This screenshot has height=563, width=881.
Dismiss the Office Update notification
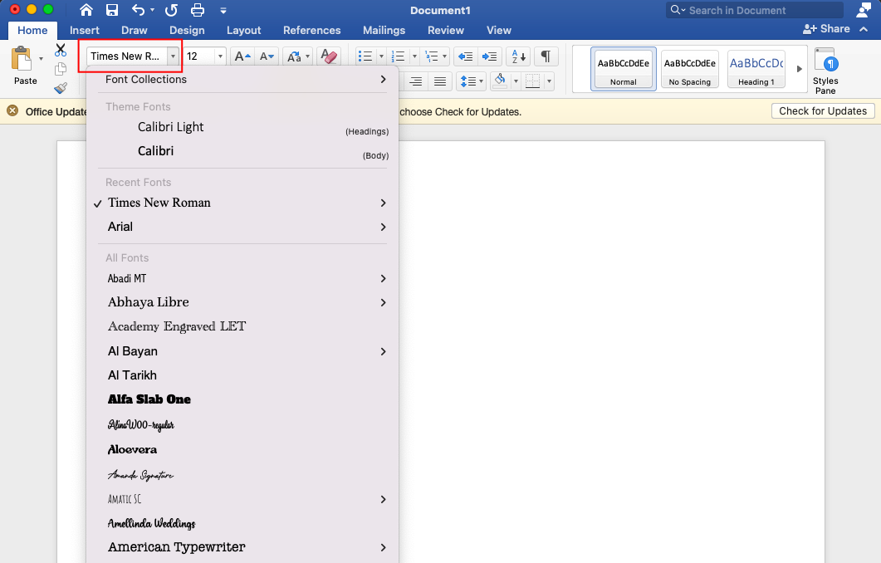[12, 110]
